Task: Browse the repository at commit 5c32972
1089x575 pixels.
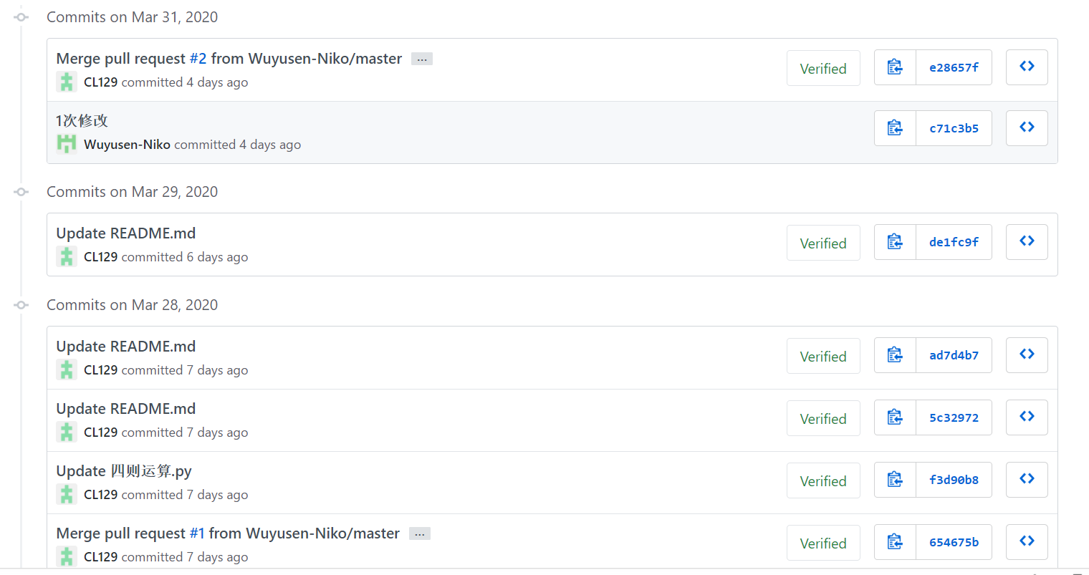Action: pyautogui.click(x=1027, y=417)
